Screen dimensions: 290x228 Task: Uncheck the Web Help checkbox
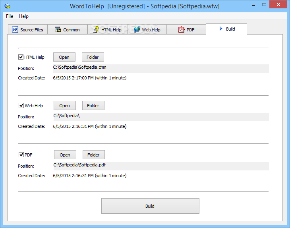[x=21, y=105]
